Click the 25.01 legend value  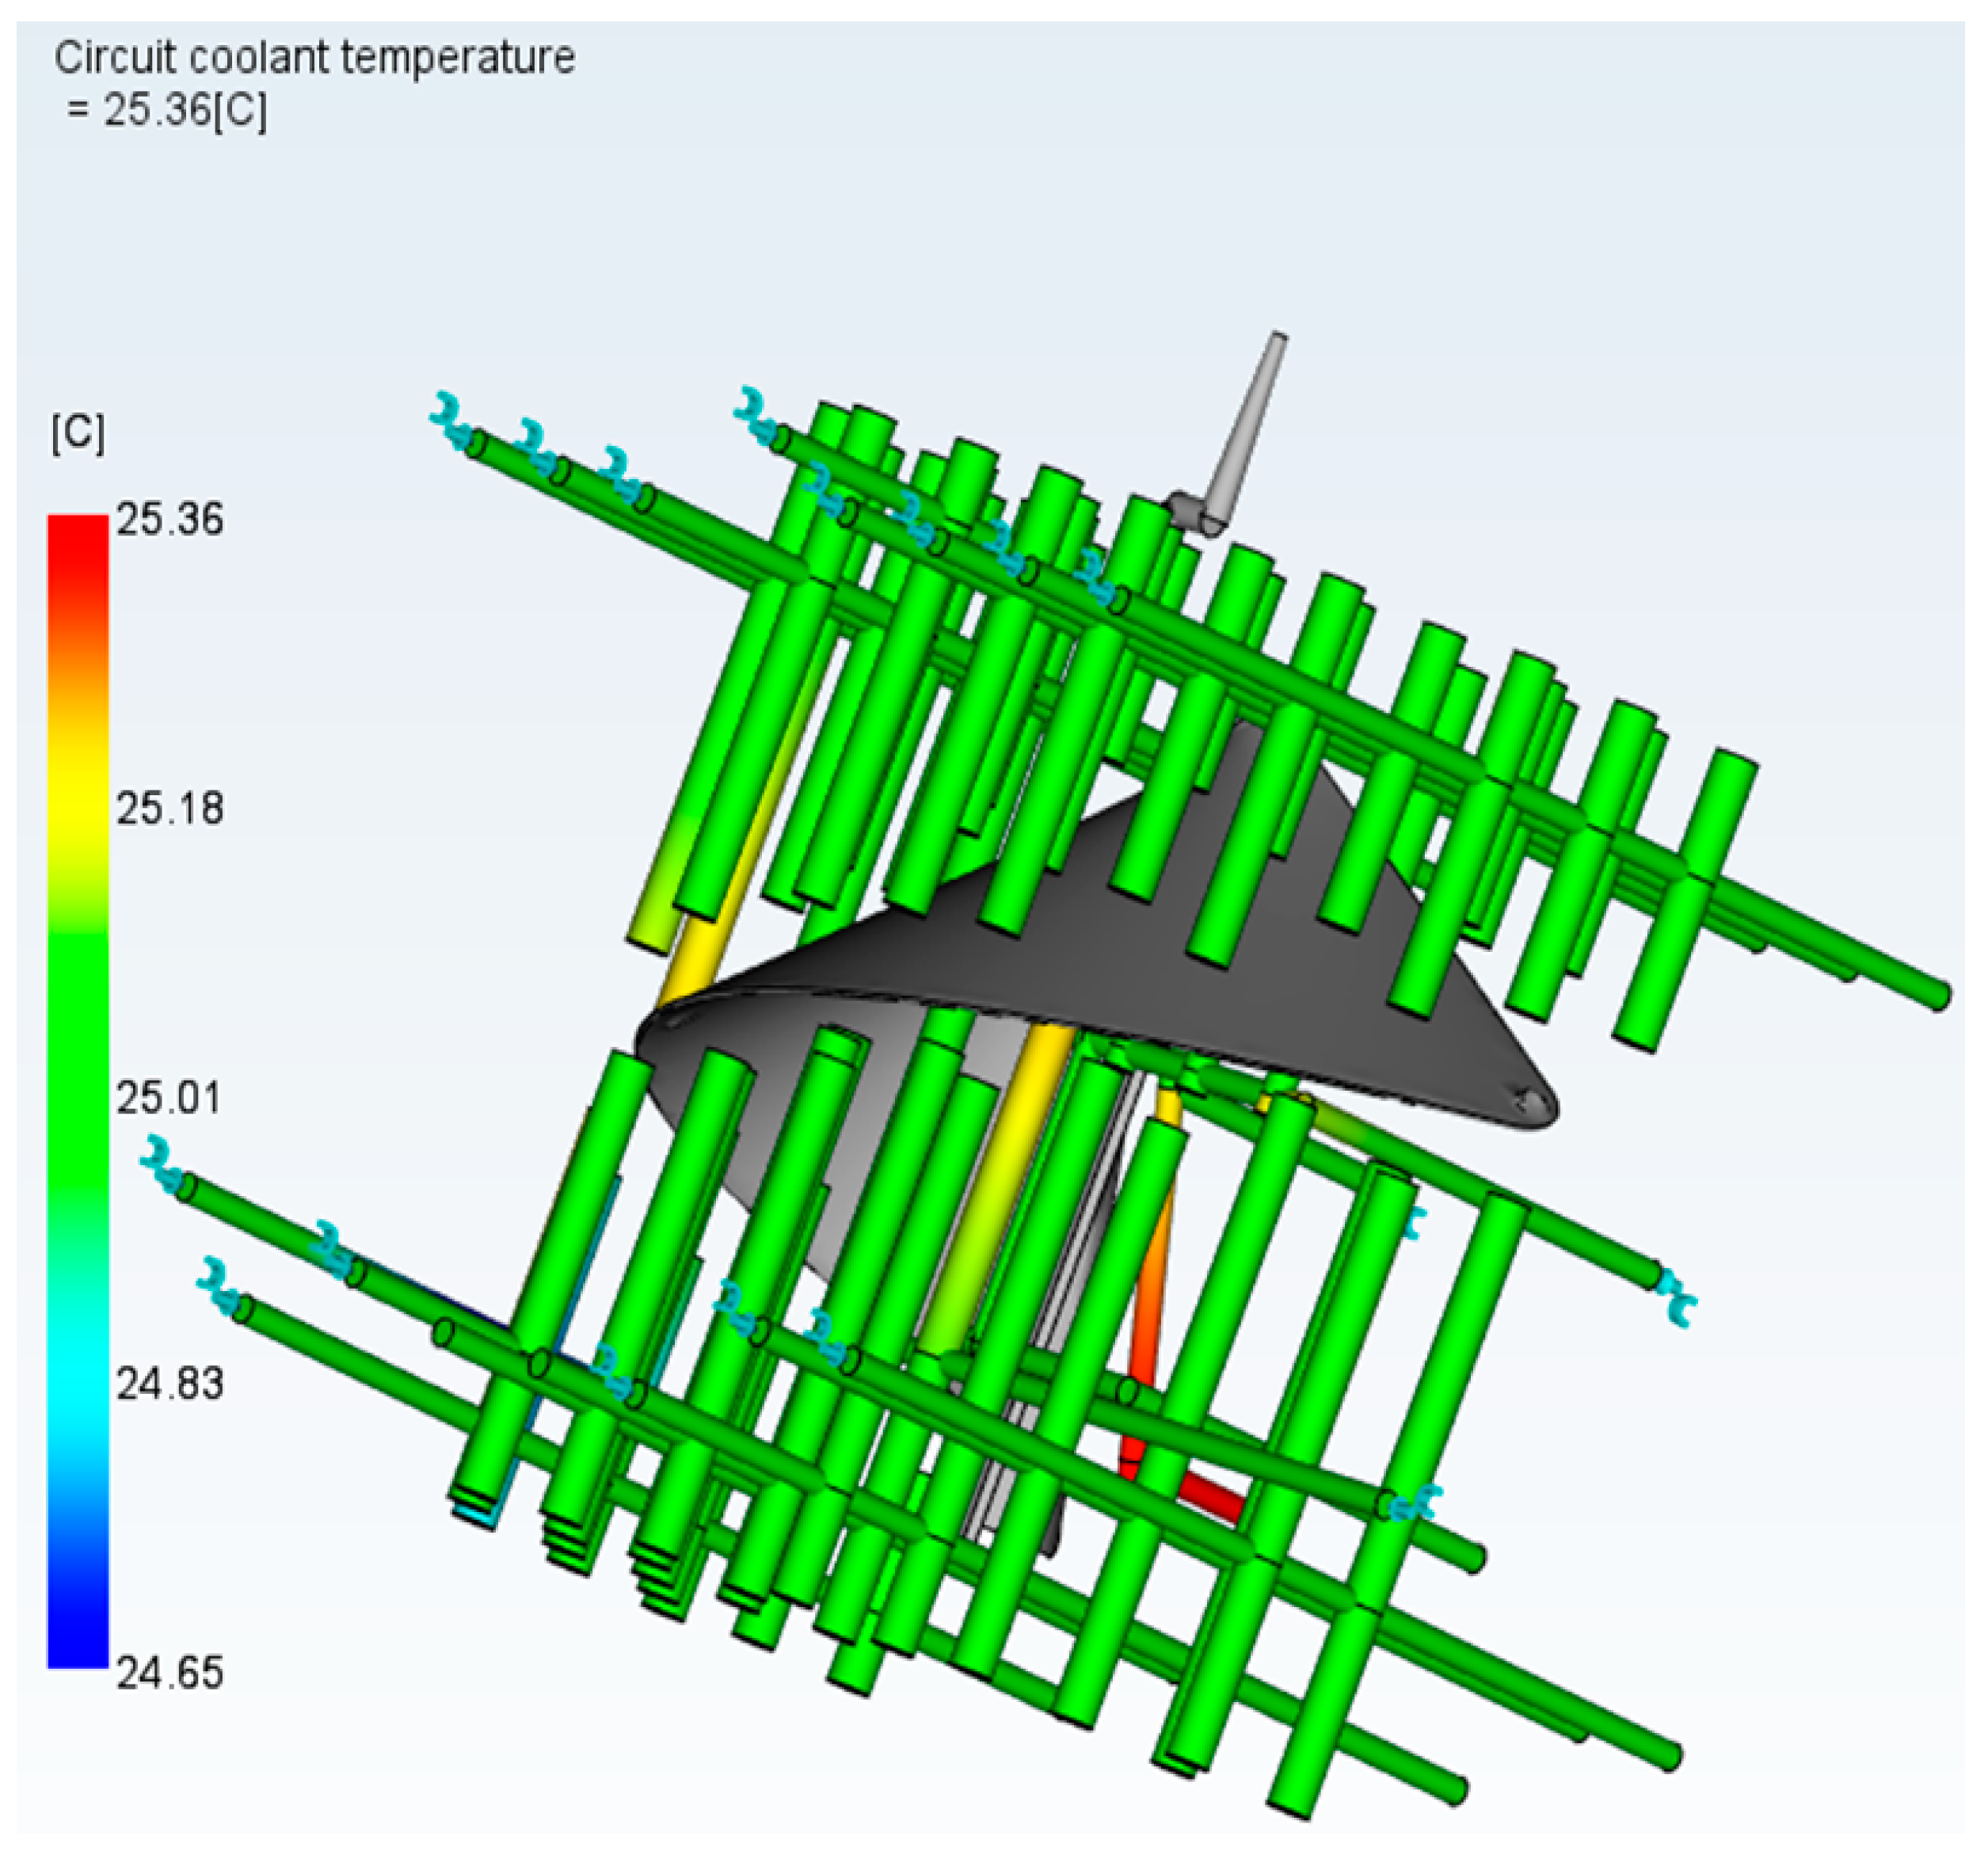point(169,1098)
